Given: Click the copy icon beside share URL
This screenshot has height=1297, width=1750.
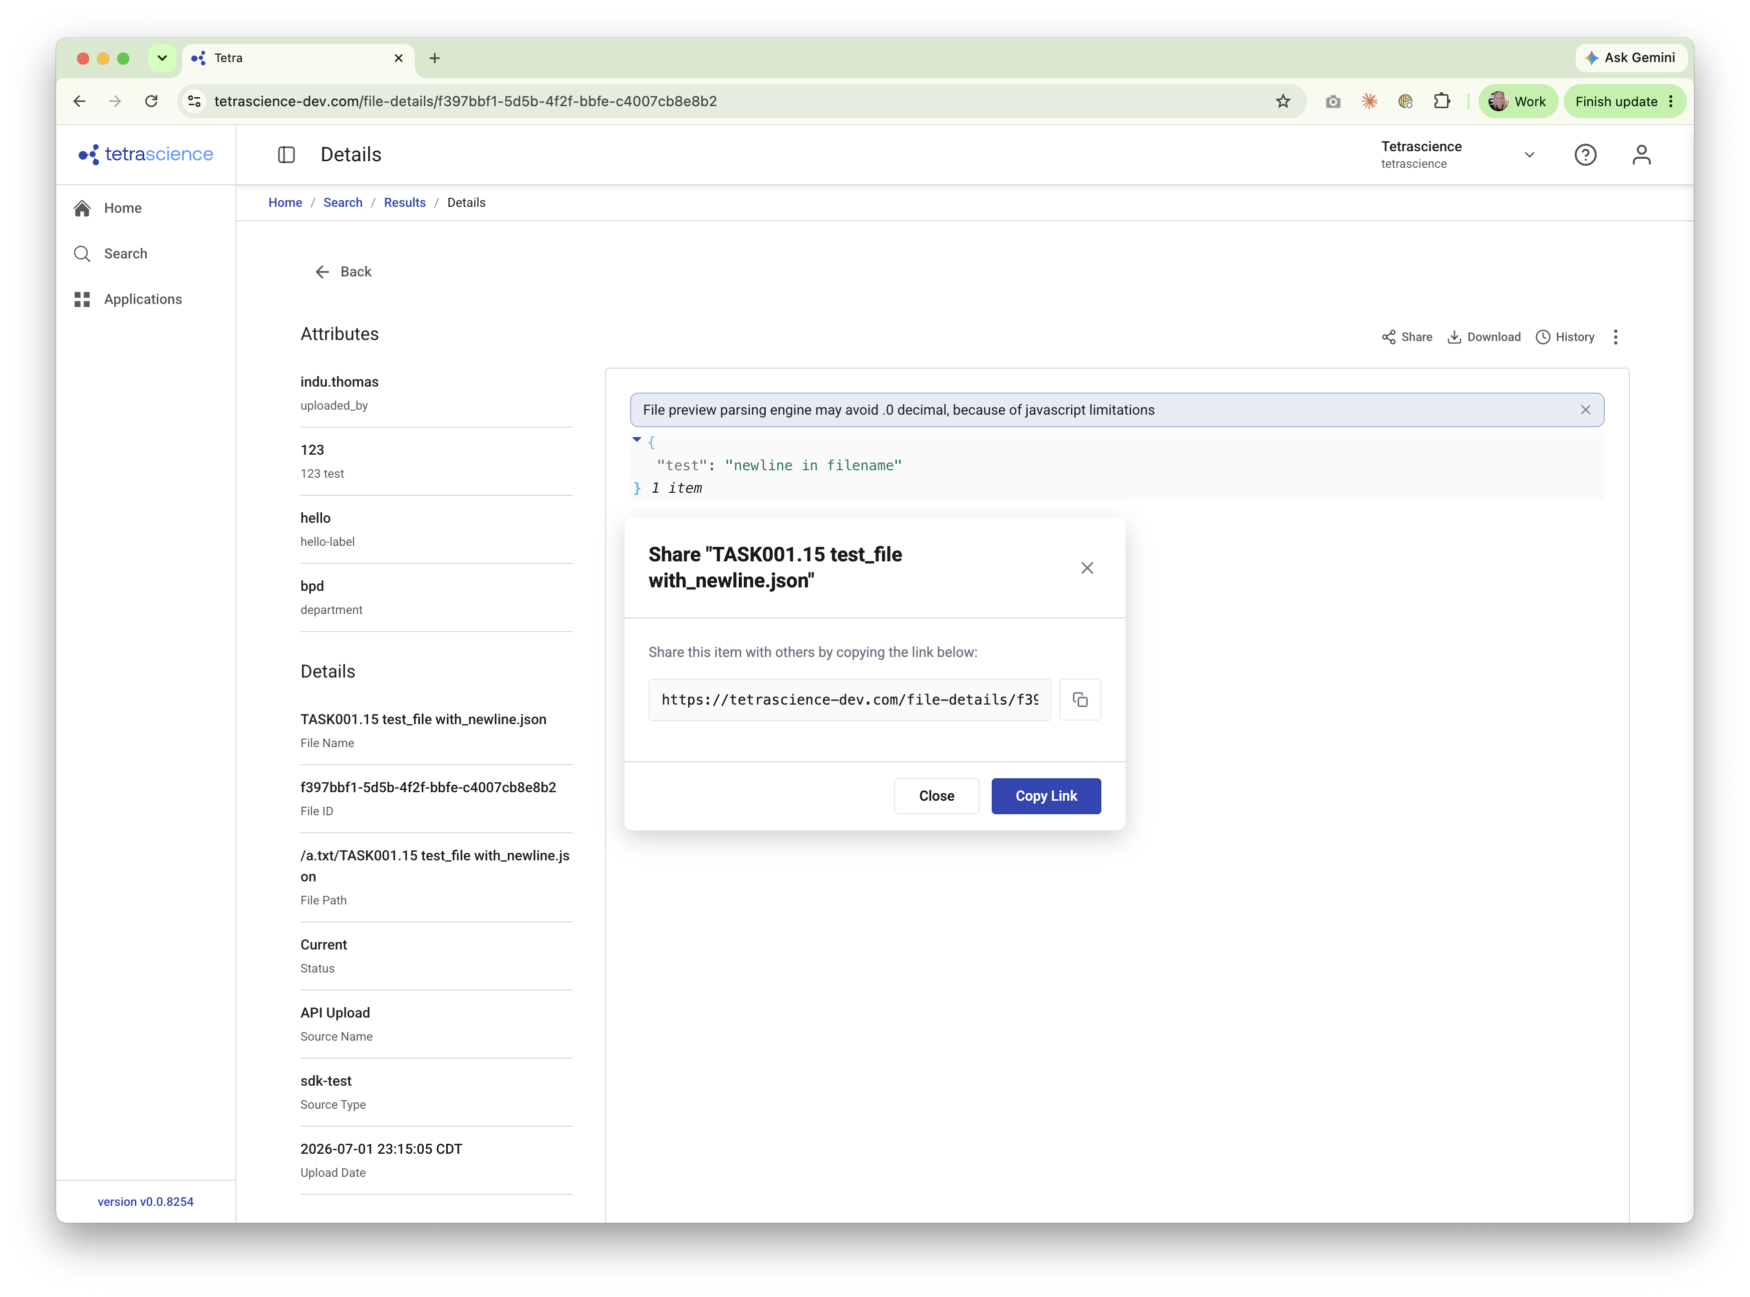Looking at the screenshot, I should click(x=1079, y=700).
